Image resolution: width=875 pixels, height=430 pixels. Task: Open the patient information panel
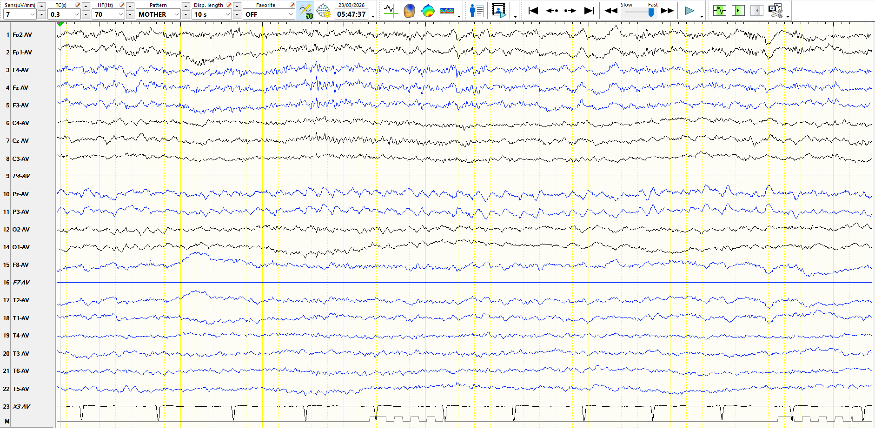pos(477,10)
